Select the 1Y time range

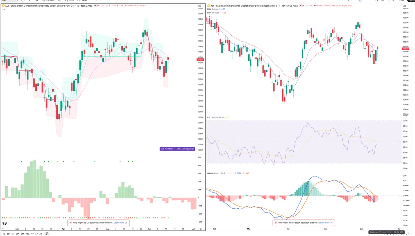pyautogui.click(x=32, y=234)
